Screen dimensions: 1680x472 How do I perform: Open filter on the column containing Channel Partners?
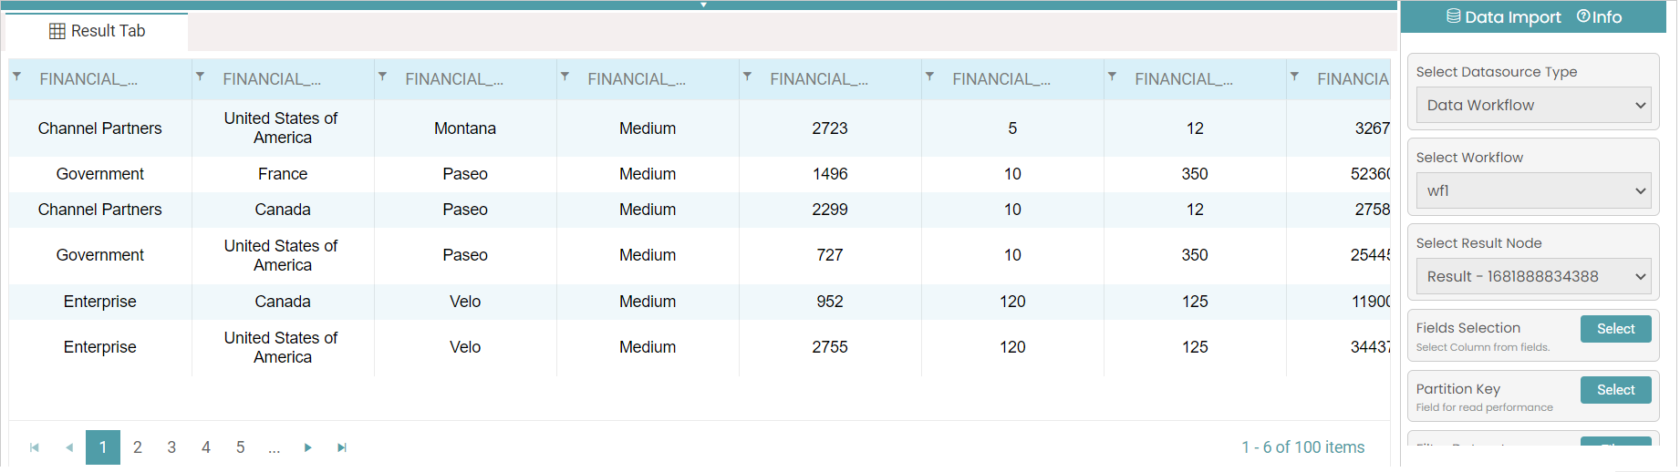pyautogui.click(x=17, y=77)
